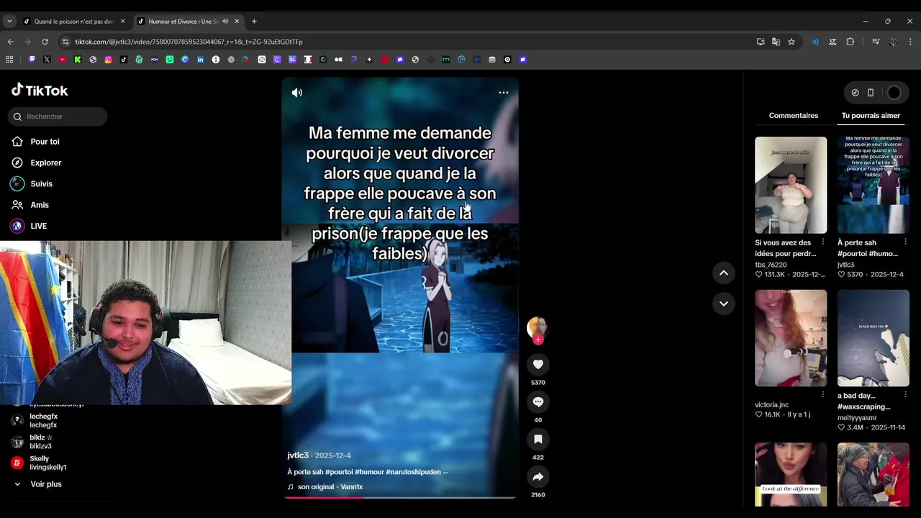
Task: Open the browser Extensions puzzle icon
Action: click(x=850, y=42)
